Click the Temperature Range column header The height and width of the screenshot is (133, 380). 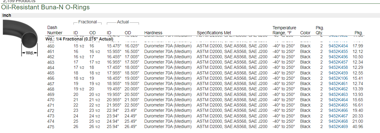coord(284,30)
